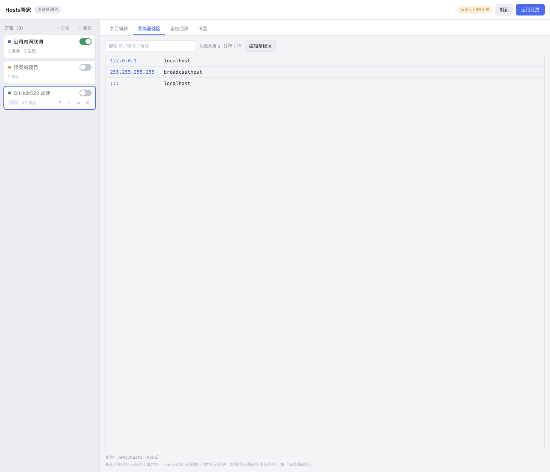Move GitHub520 加速 profile up
This screenshot has width=550, height=472.
coord(60,103)
